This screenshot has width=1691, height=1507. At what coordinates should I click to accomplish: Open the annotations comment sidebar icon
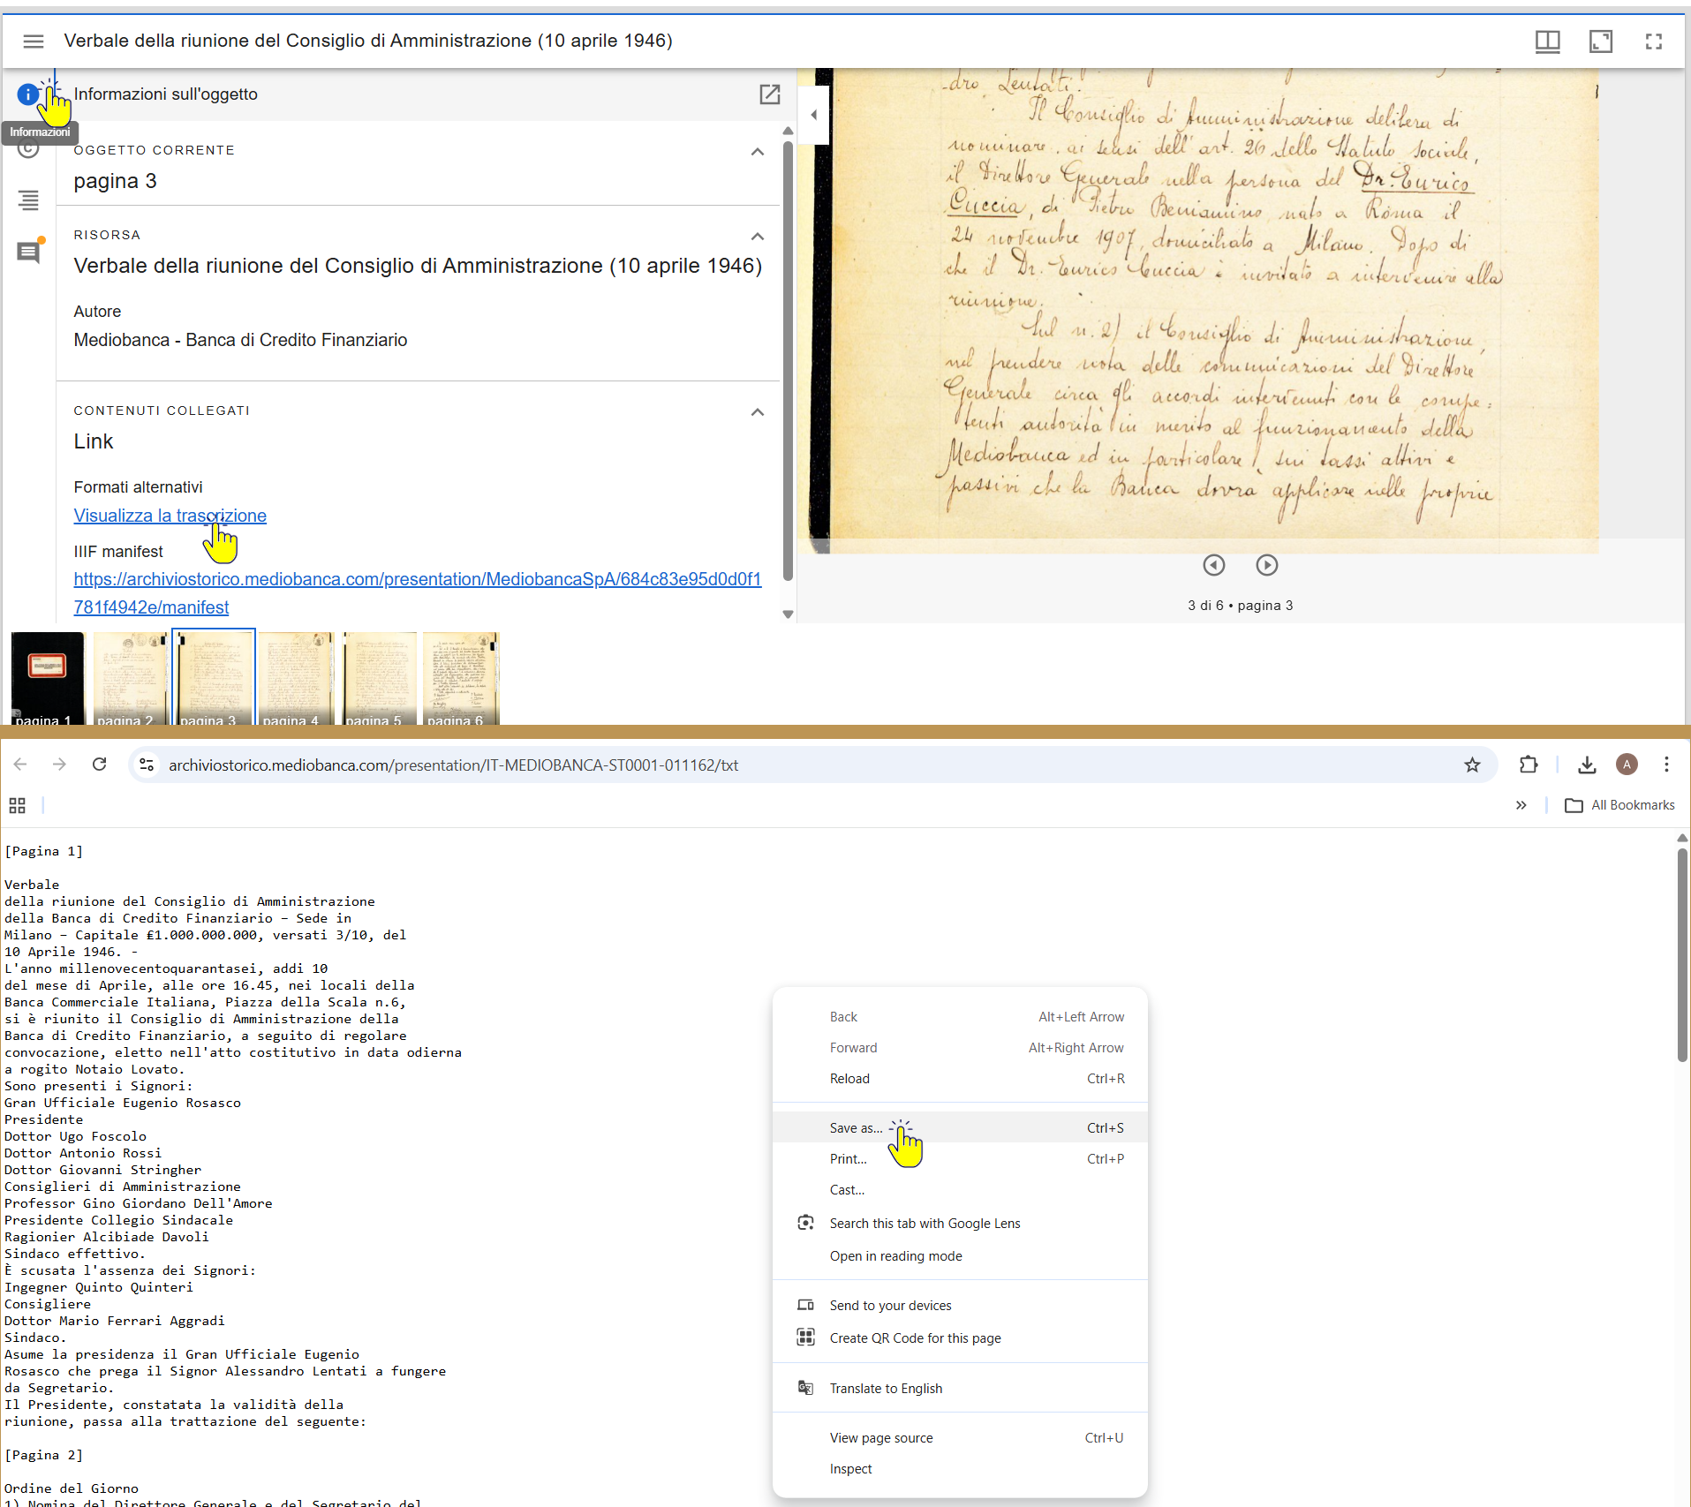(x=28, y=252)
